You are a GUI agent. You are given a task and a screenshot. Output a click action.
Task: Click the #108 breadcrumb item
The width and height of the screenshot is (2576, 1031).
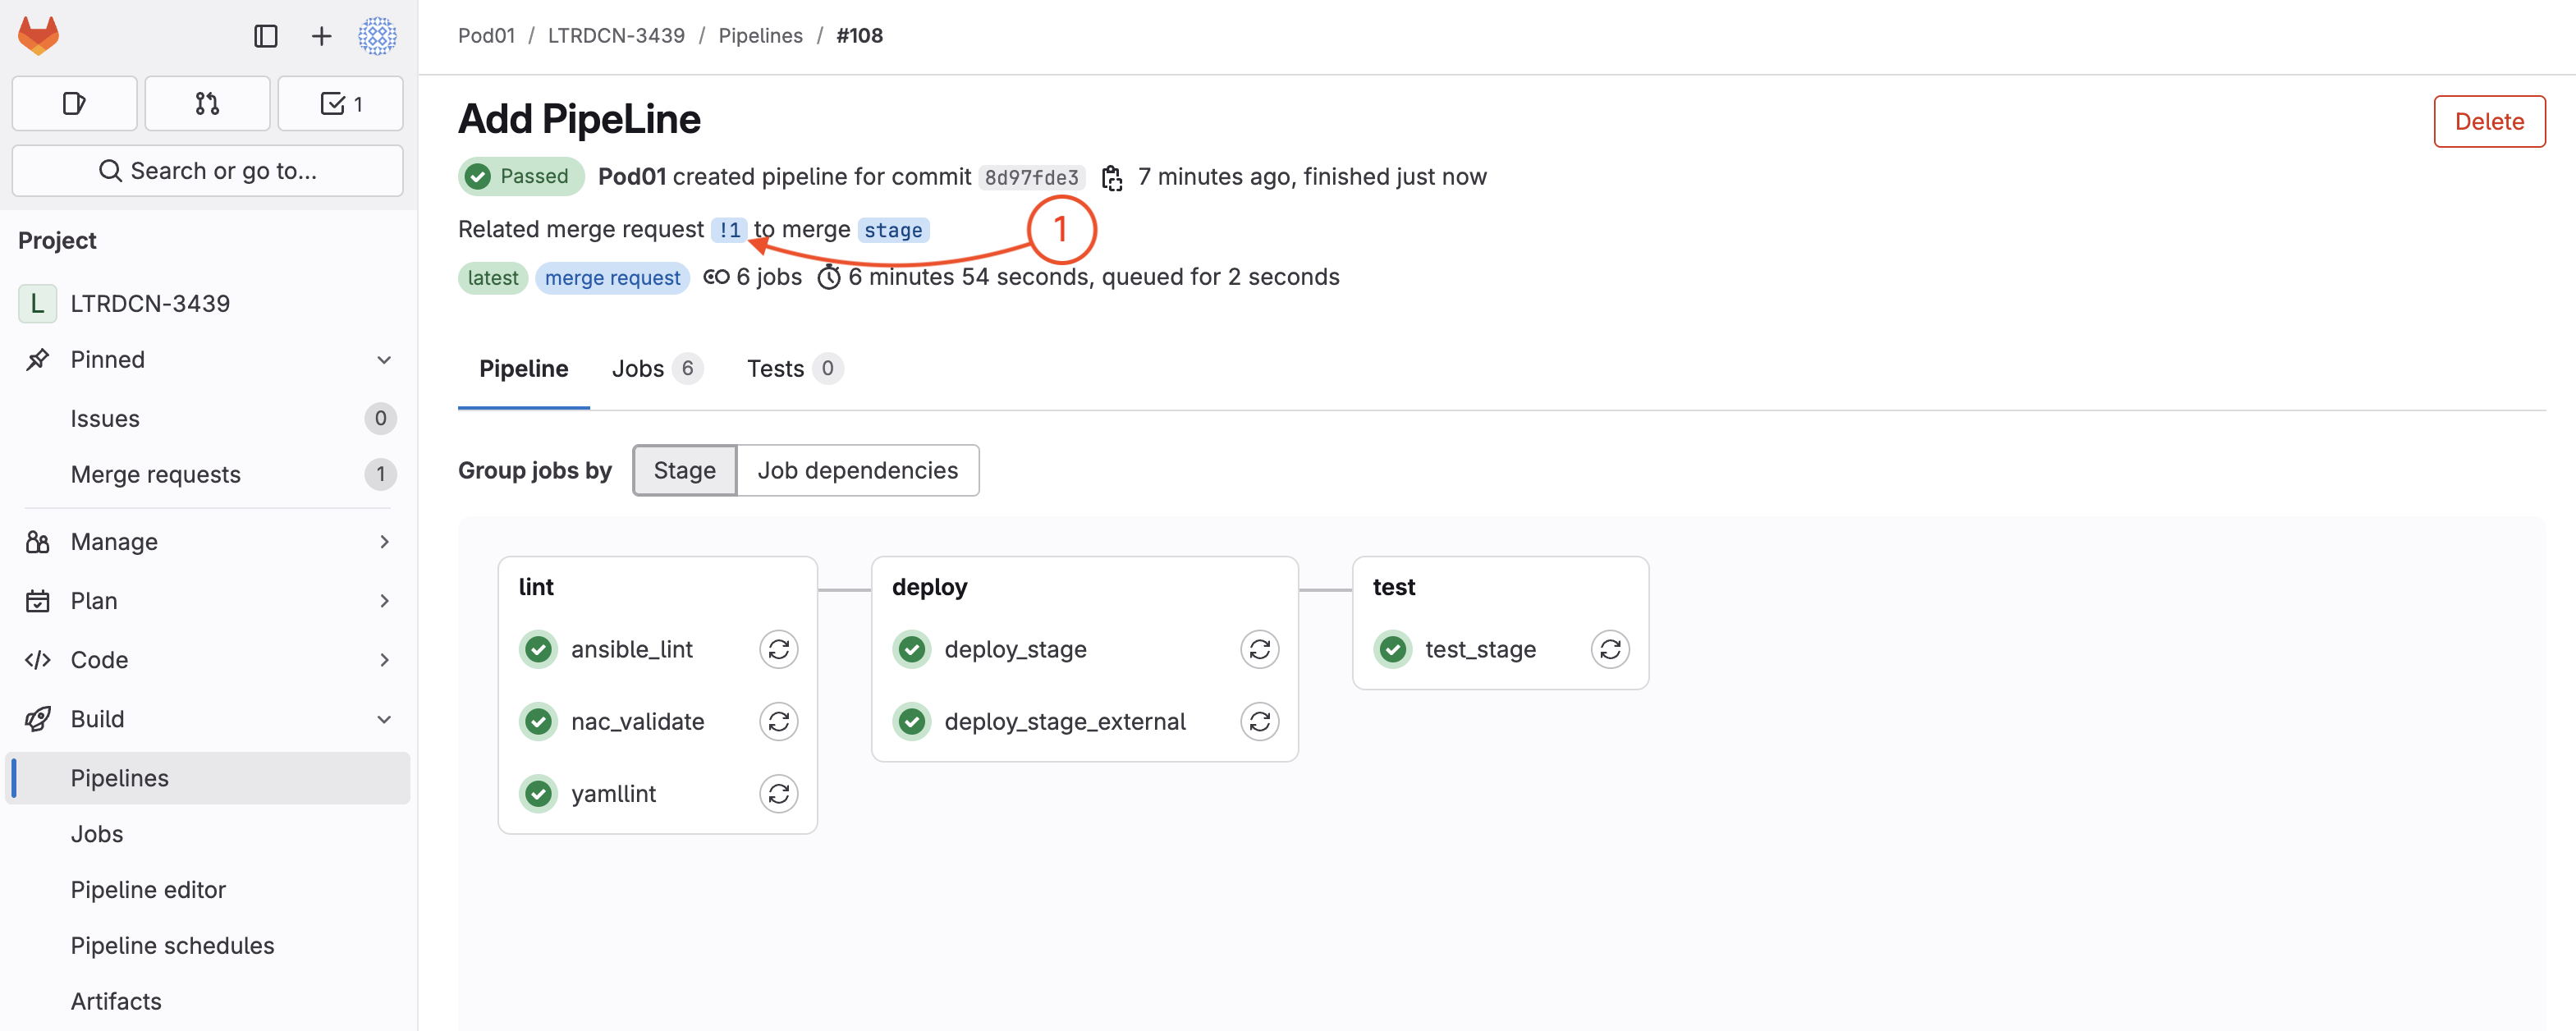(859, 36)
